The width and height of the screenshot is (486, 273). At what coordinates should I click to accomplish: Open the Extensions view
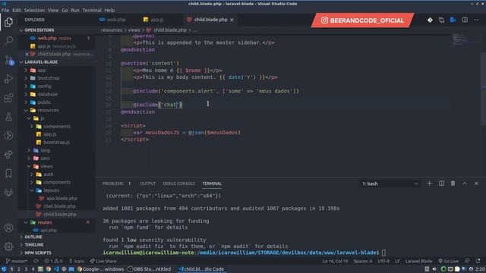[8, 98]
